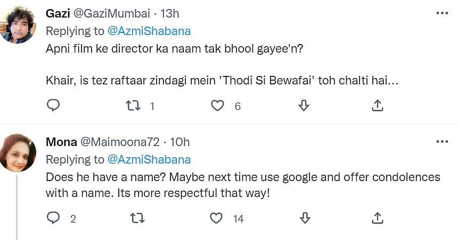View Mona's profile picture
This screenshot has width=458, height=240.
(18, 152)
